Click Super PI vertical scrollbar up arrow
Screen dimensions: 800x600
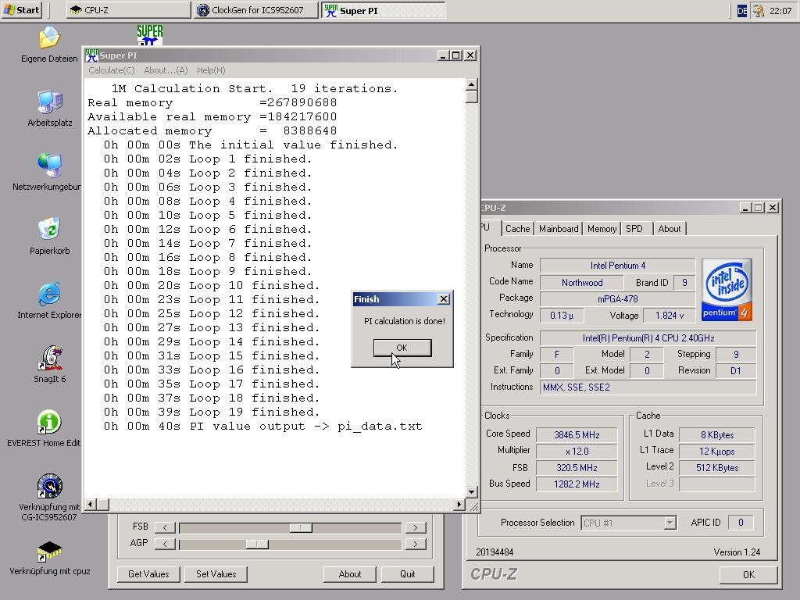coord(471,84)
